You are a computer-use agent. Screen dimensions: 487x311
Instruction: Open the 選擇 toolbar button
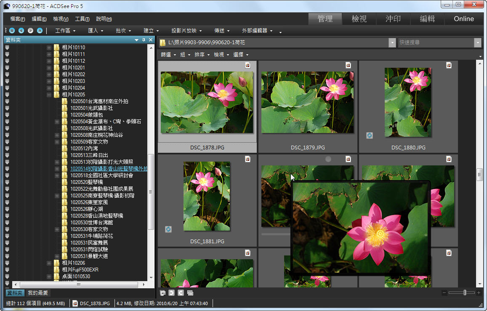(x=241, y=55)
